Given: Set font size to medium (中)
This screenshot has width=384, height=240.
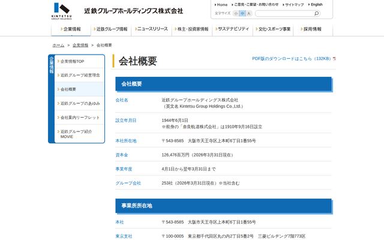Looking at the screenshot, I should (242, 13).
